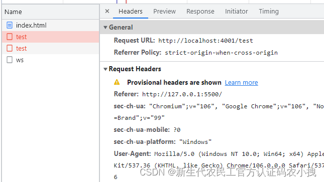Click the red icon of the second test request
The width and height of the screenshot is (324, 182).
point(10,48)
